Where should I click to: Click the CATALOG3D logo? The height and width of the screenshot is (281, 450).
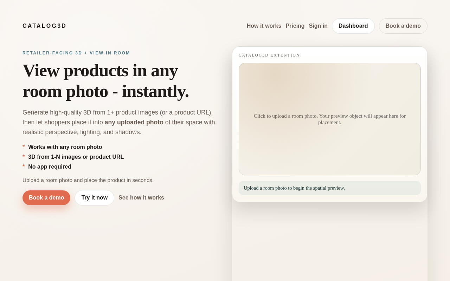pos(44,26)
